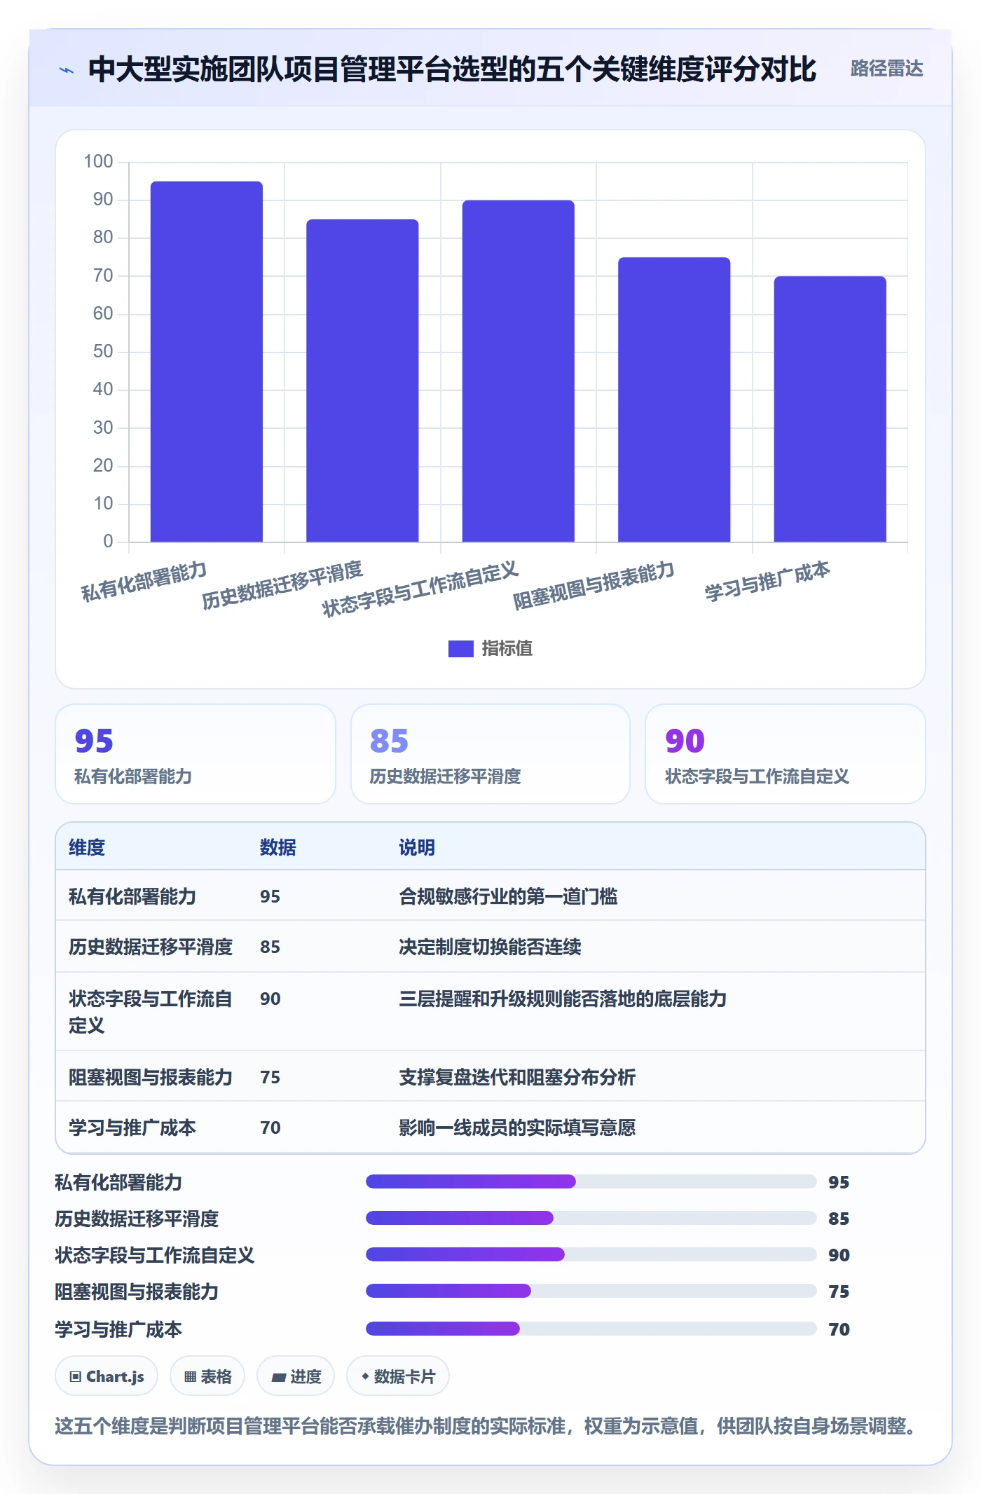Click the Chart.js chip square icon
Viewport: 981px width, 1494px height.
[76, 1377]
